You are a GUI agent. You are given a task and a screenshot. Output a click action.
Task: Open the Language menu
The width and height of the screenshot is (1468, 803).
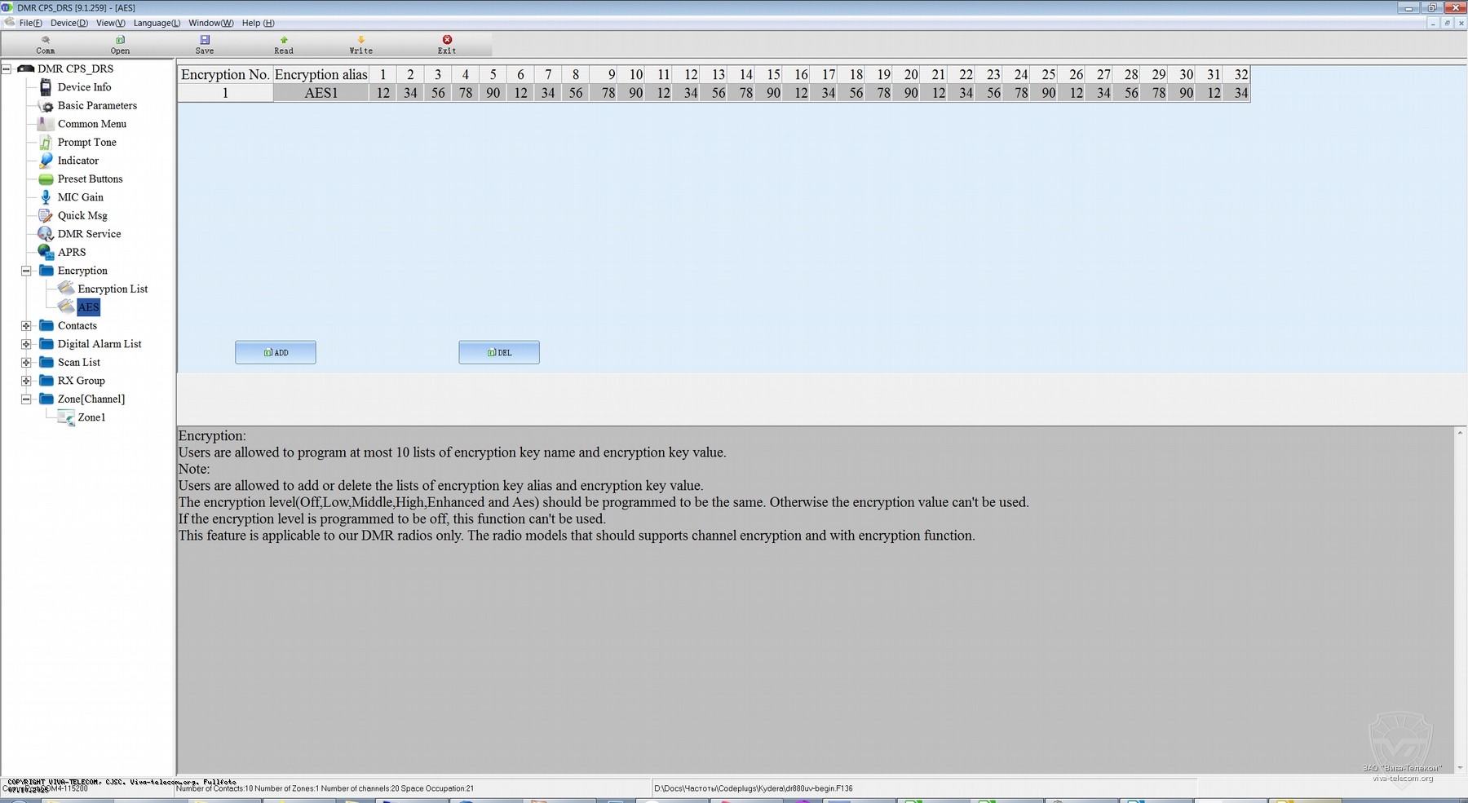(x=157, y=23)
